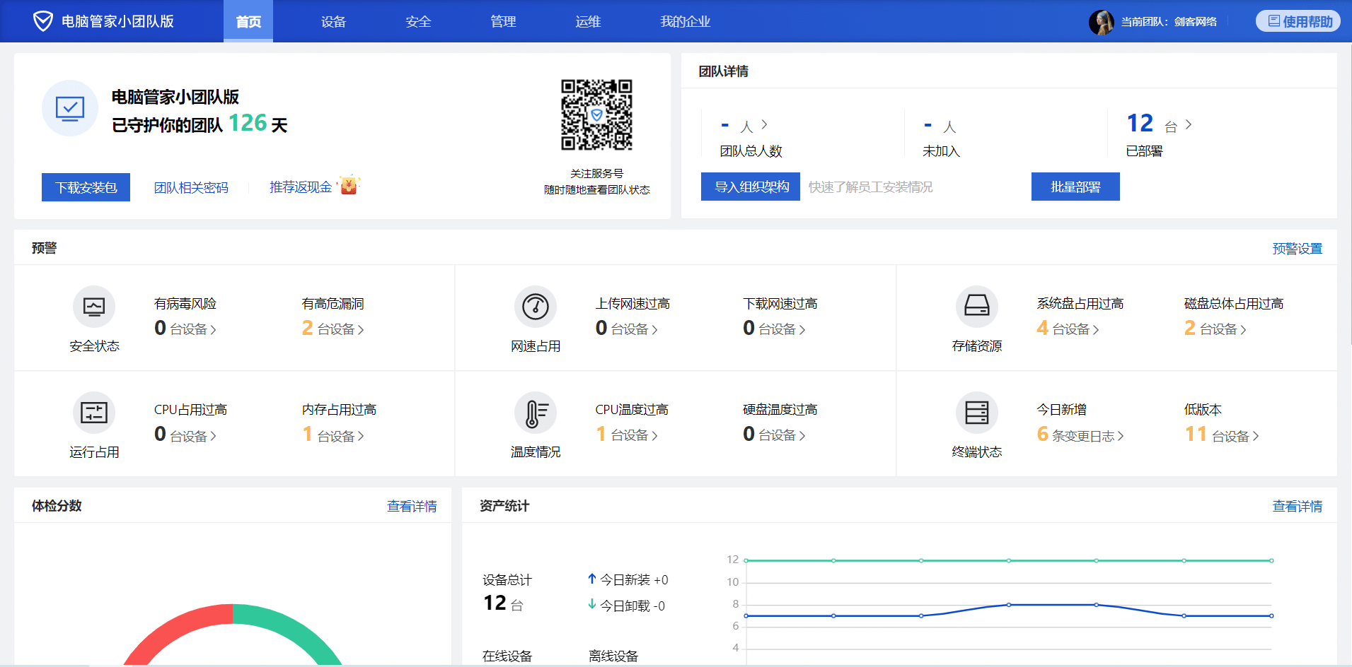Click the shield logo of 电脑管家小团队版
The width and height of the screenshot is (1352, 667).
click(x=42, y=21)
